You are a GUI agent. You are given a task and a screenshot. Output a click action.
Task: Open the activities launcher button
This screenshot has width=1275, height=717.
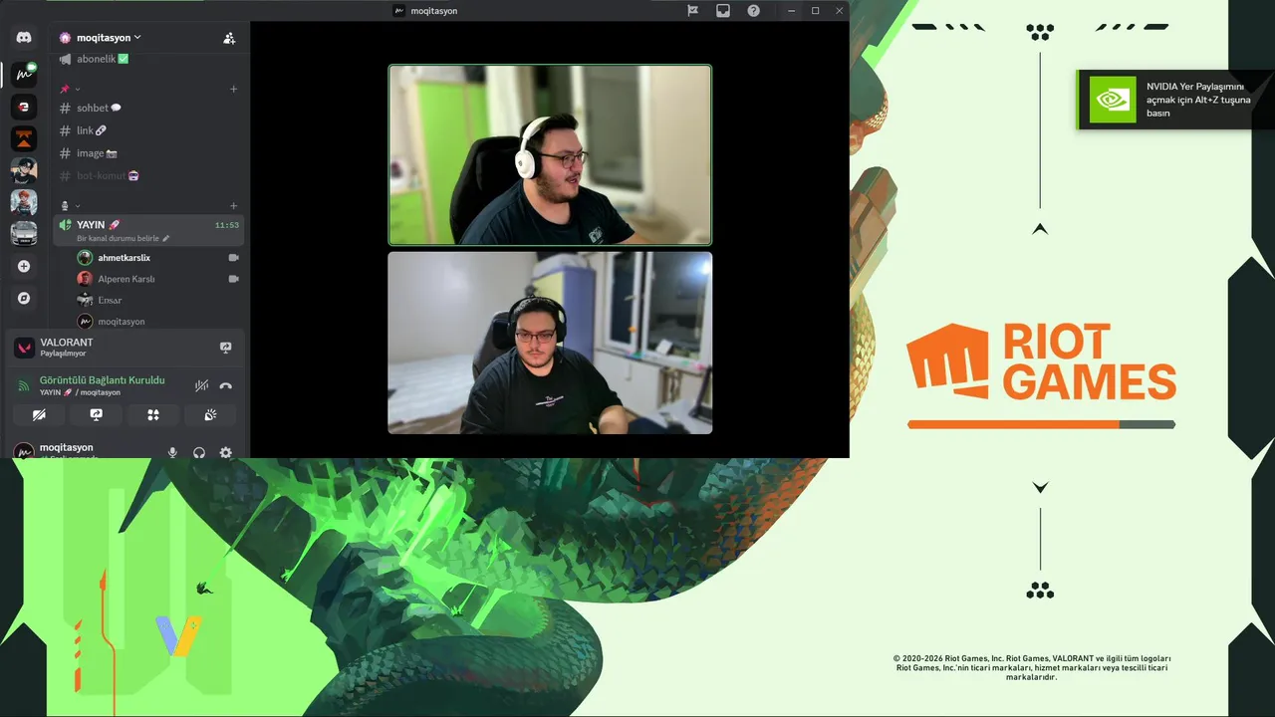[153, 414]
